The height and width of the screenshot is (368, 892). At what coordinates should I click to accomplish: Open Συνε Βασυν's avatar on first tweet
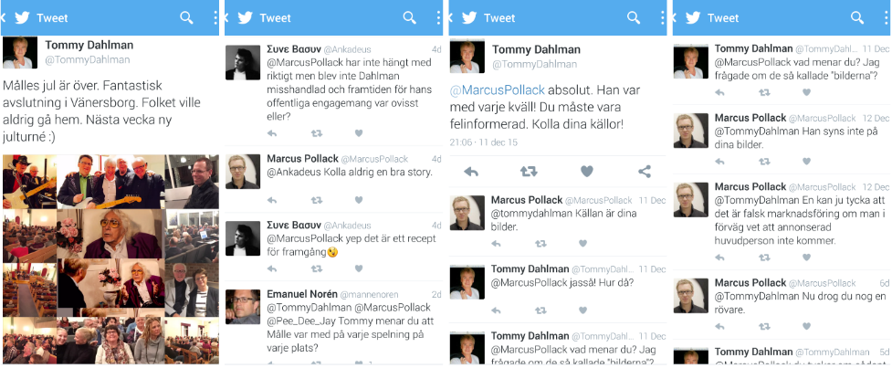click(243, 62)
